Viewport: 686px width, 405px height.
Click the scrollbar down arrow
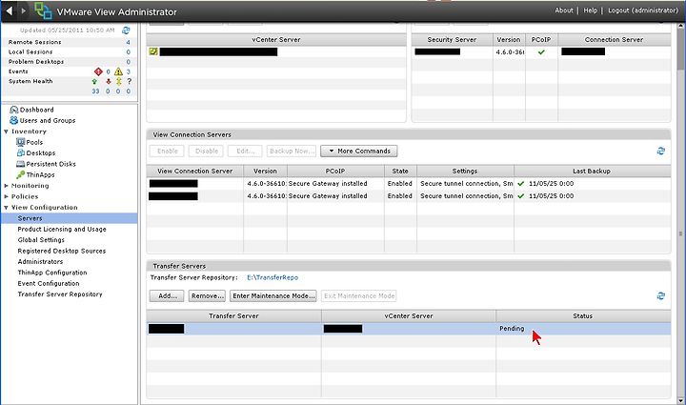[x=680, y=400]
